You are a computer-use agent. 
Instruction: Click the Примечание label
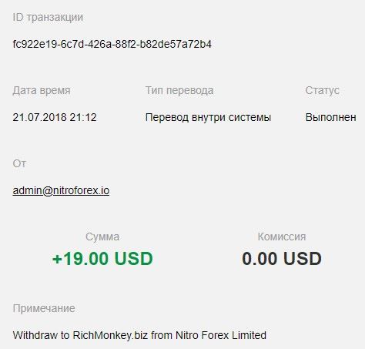(44, 308)
